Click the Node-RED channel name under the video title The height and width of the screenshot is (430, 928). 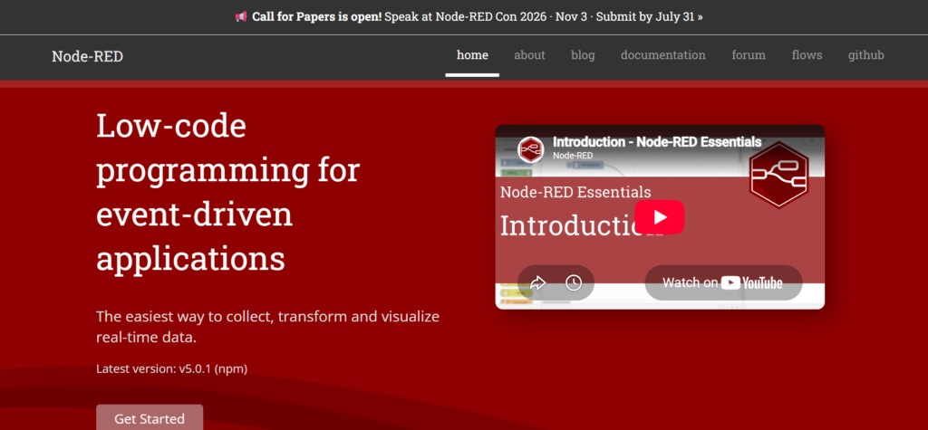573,156
